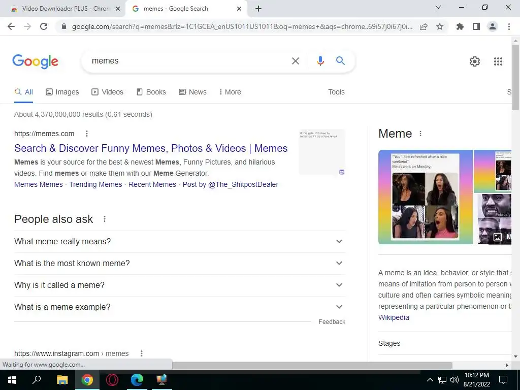The width and height of the screenshot is (520, 390).
Task: Click the browser forward arrow
Action: [x=27, y=26]
